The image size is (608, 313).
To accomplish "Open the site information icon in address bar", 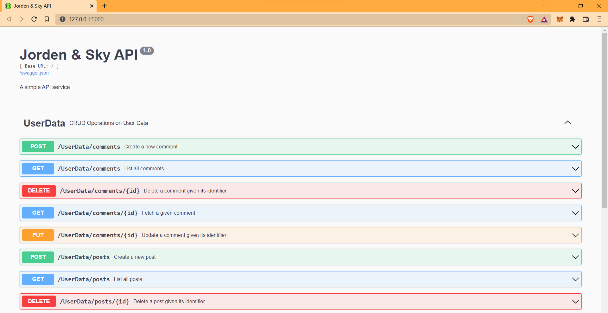I will point(62,19).
